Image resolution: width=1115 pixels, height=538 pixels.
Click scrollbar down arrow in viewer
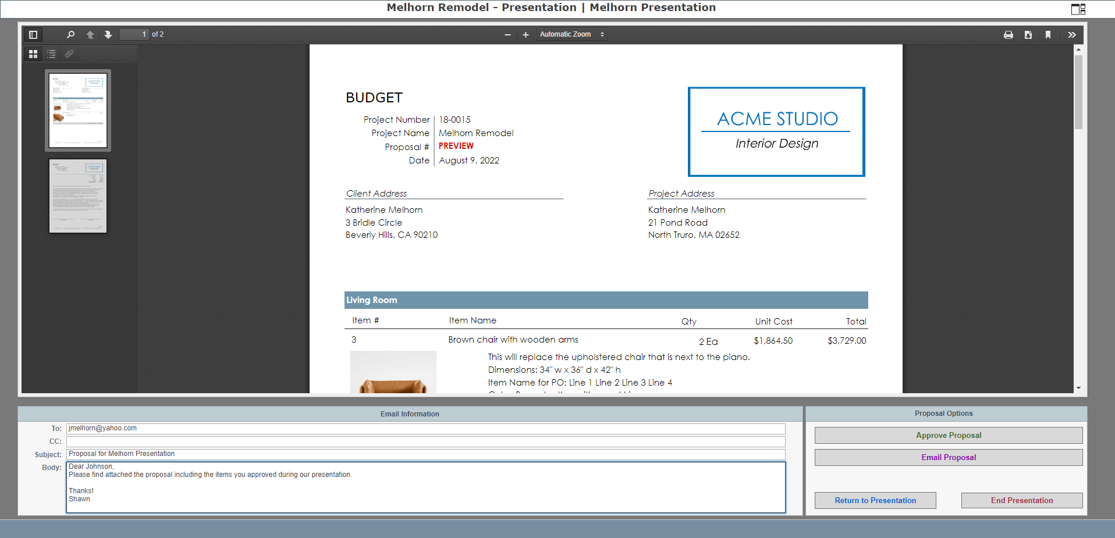point(1078,388)
